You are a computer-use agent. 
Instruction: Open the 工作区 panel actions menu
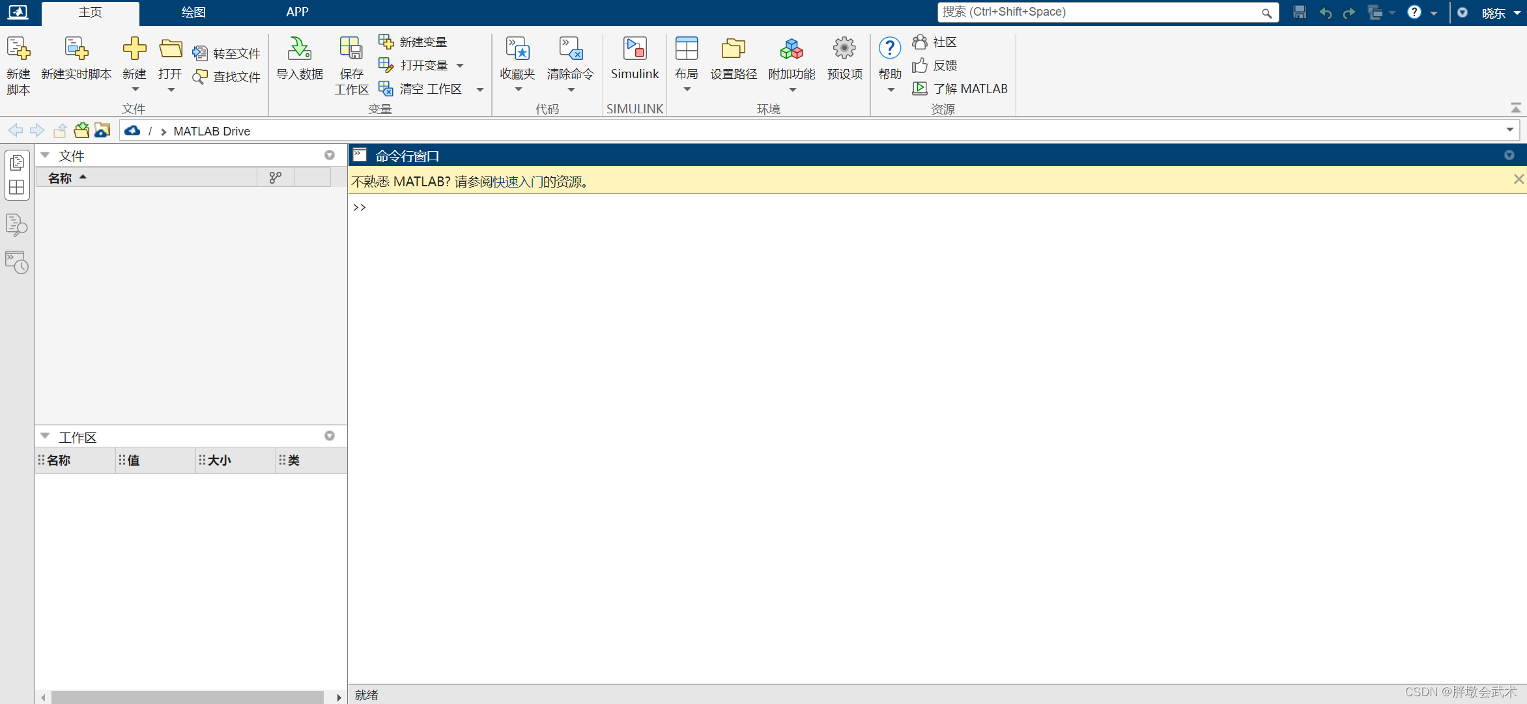(330, 436)
